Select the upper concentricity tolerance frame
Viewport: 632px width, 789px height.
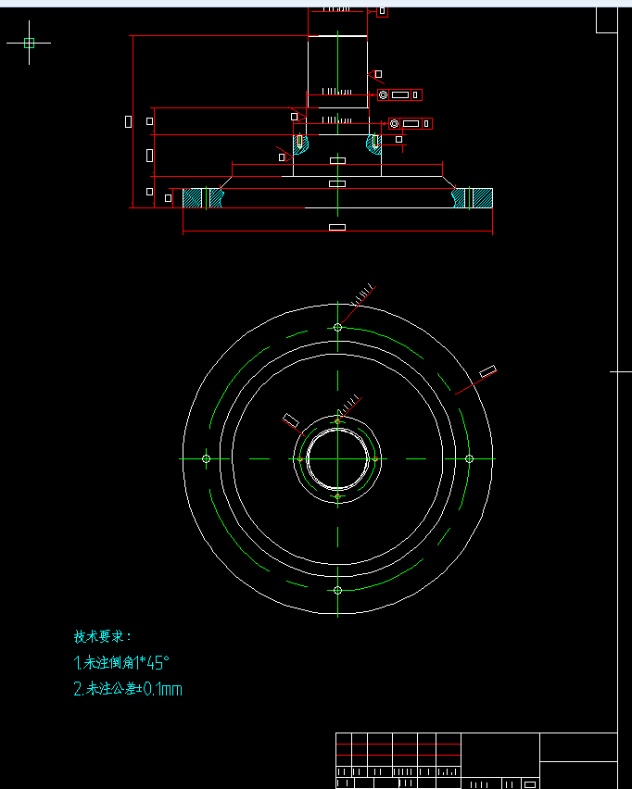[x=399, y=94]
